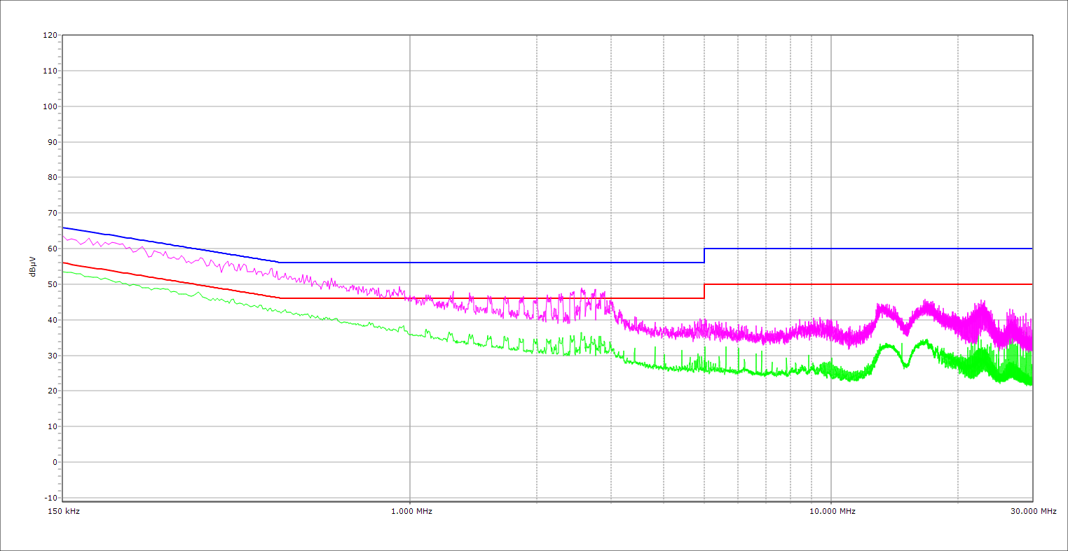The width and height of the screenshot is (1068, 551).
Task: Select the 100 value on the vertical axis
Action: (50, 106)
